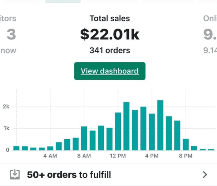Click the 4 AM axis label
The height and width of the screenshot is (186, 217).
50,156
